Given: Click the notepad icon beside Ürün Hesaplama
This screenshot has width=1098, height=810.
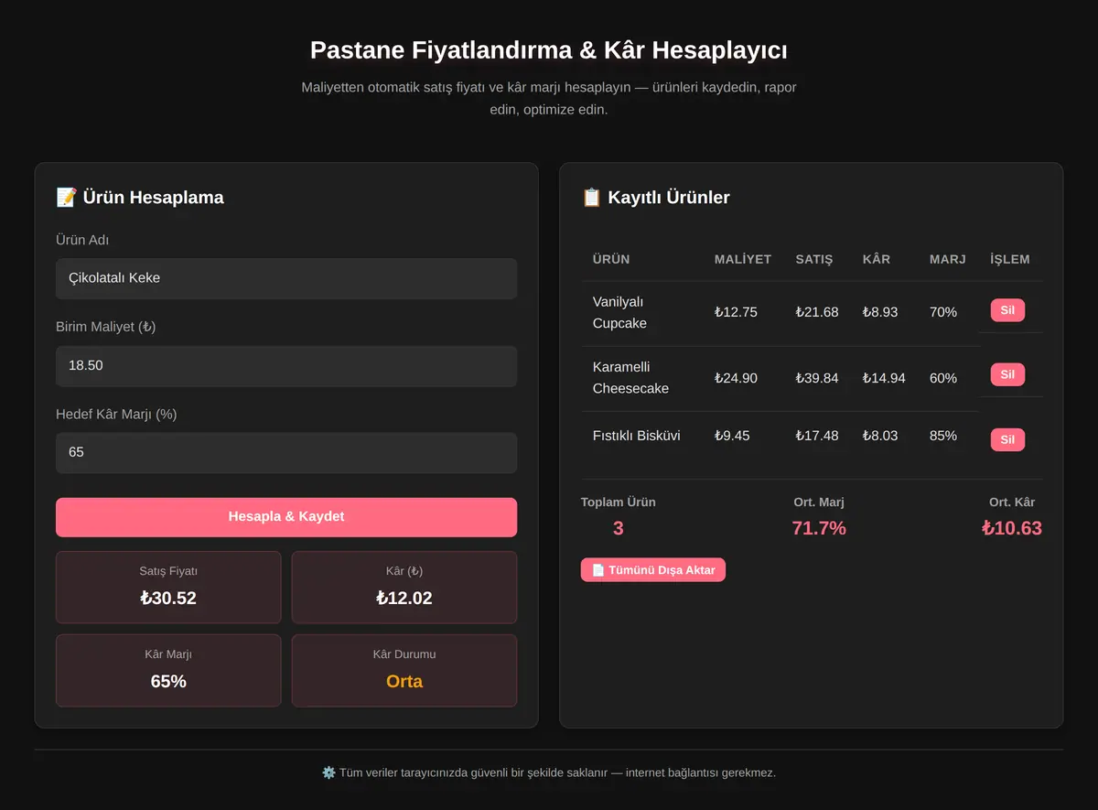Looking at the screenshot, I should 66,197.
